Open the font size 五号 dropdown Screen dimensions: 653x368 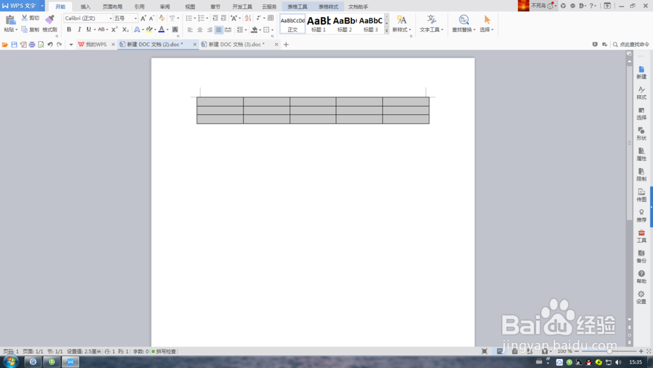point(135,18)
